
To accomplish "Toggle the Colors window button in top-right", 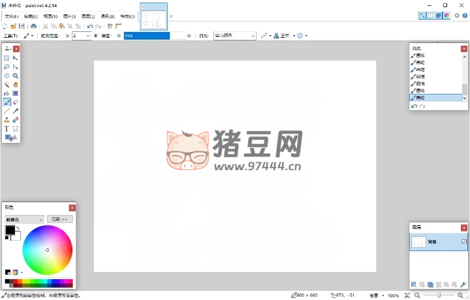I will coord(447,15).
